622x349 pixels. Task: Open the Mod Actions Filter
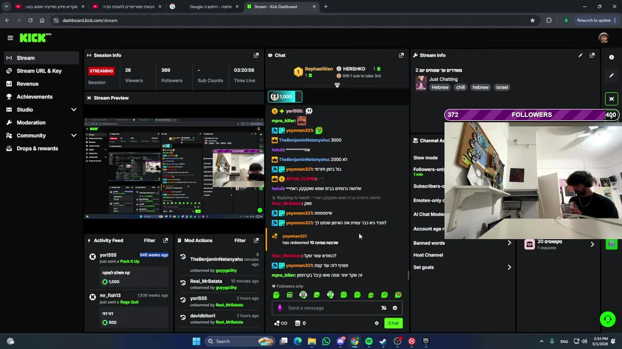(240, 240)
